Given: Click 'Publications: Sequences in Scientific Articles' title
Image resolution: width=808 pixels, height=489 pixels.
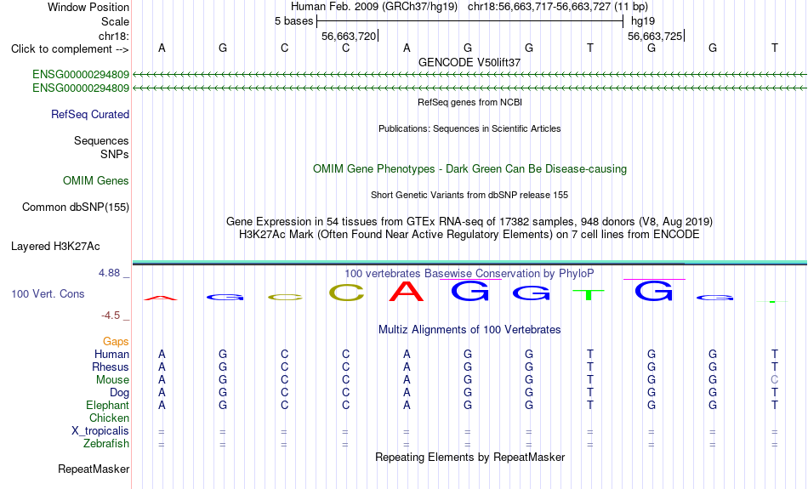Looking at the screenshot, I should [x=469, y=128].
